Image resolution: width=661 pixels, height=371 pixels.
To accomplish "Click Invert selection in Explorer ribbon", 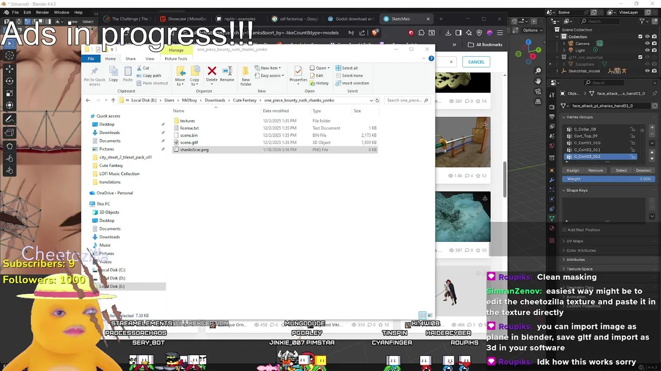I will (352, 83).
